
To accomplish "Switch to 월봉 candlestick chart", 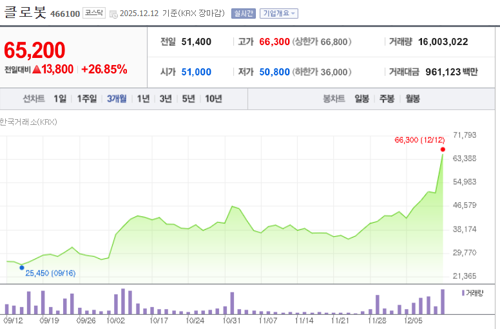I will pyautogui.click(x=412, y=99).
